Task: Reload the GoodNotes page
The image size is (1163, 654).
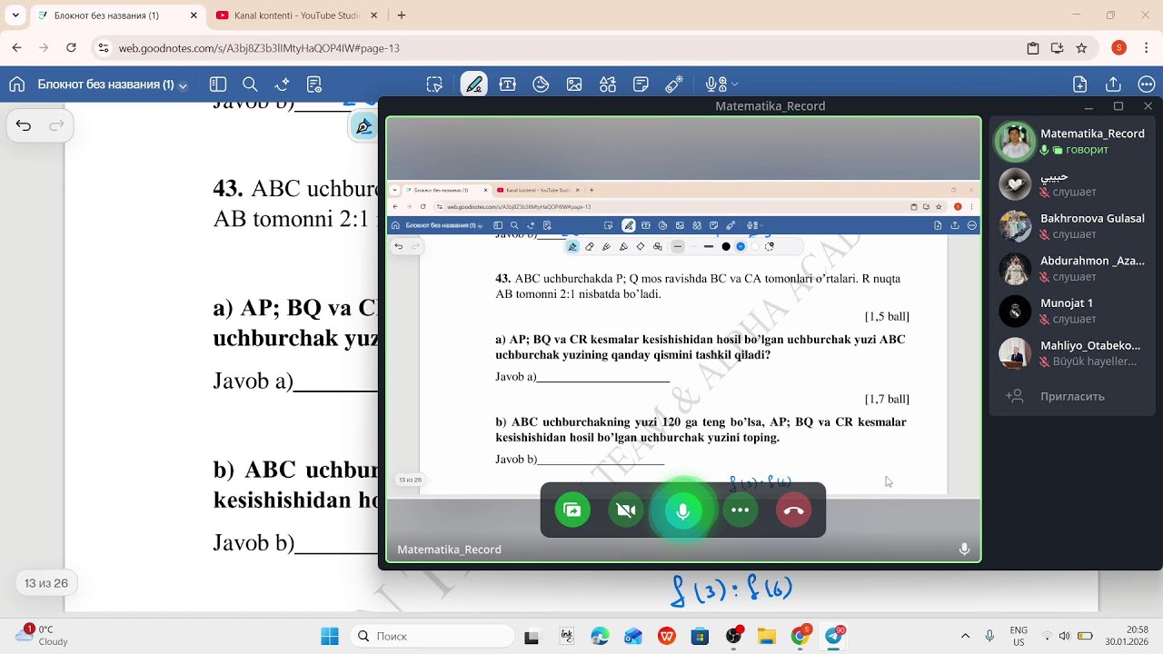Action: pos(71,48)
